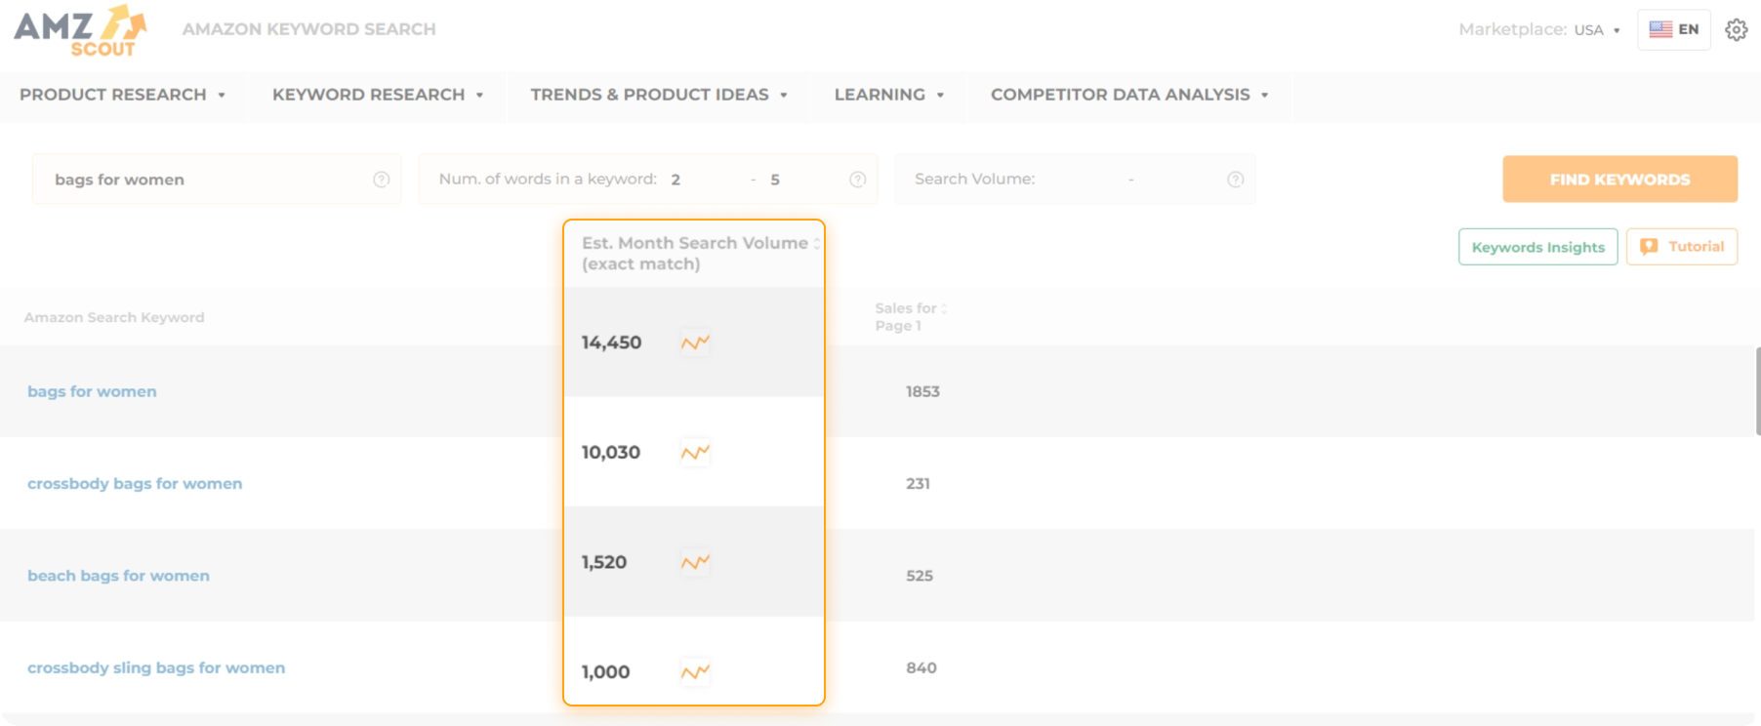Open the Keyword Research menu
This screenshot has height=726, width=1761.
378,95
